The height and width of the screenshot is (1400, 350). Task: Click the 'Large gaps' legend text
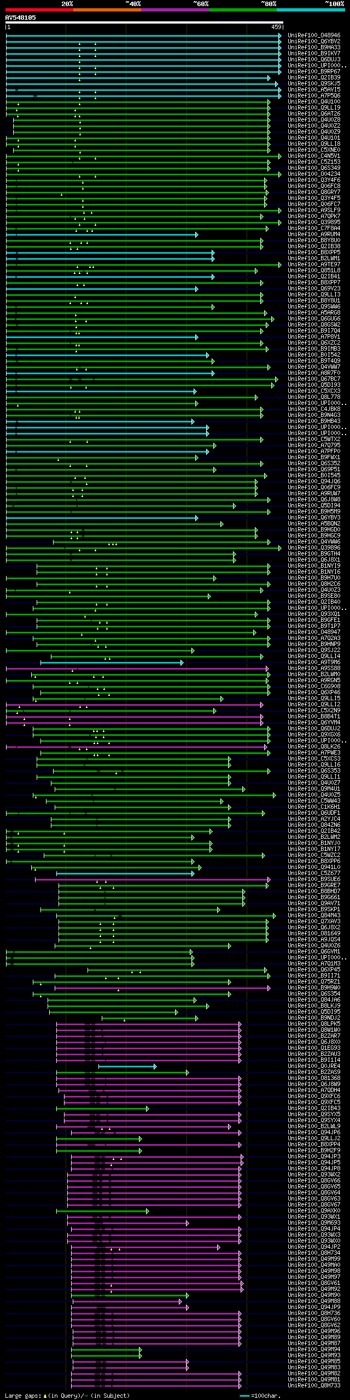(x=67, y=1395)
